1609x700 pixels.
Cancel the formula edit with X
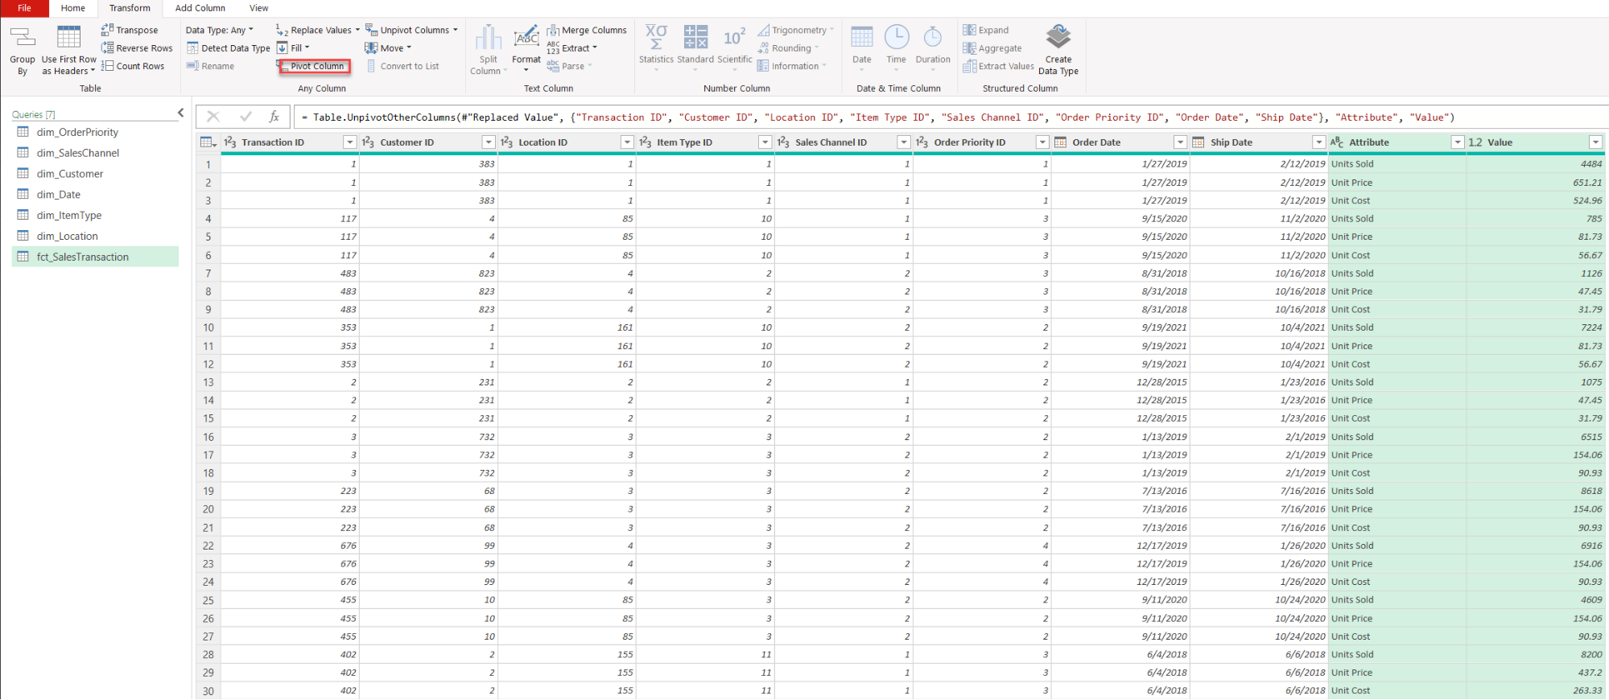coord(213,117)
